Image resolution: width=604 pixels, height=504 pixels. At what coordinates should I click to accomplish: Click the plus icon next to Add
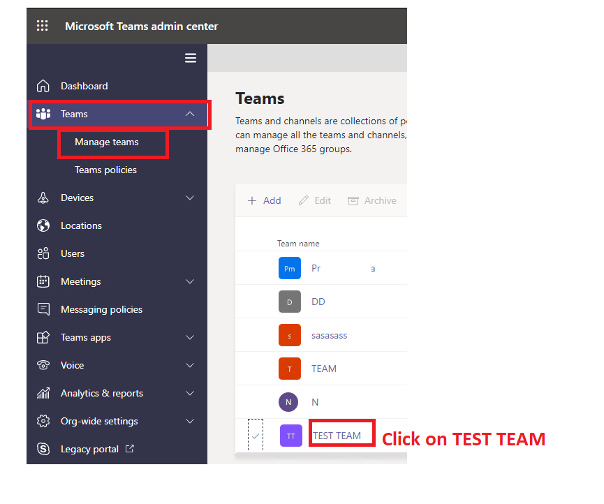tap(252, 200)
